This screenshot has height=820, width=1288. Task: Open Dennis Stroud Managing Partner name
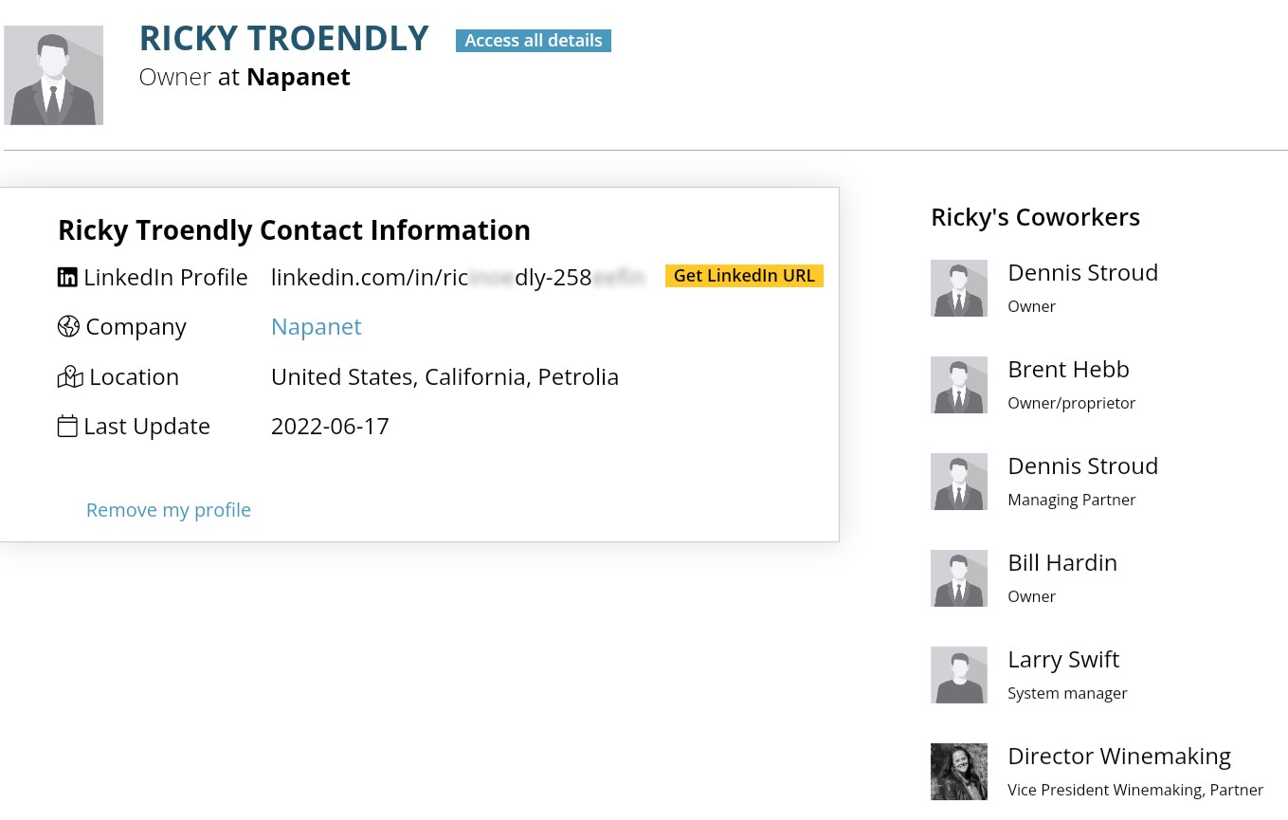point(1083,466)
